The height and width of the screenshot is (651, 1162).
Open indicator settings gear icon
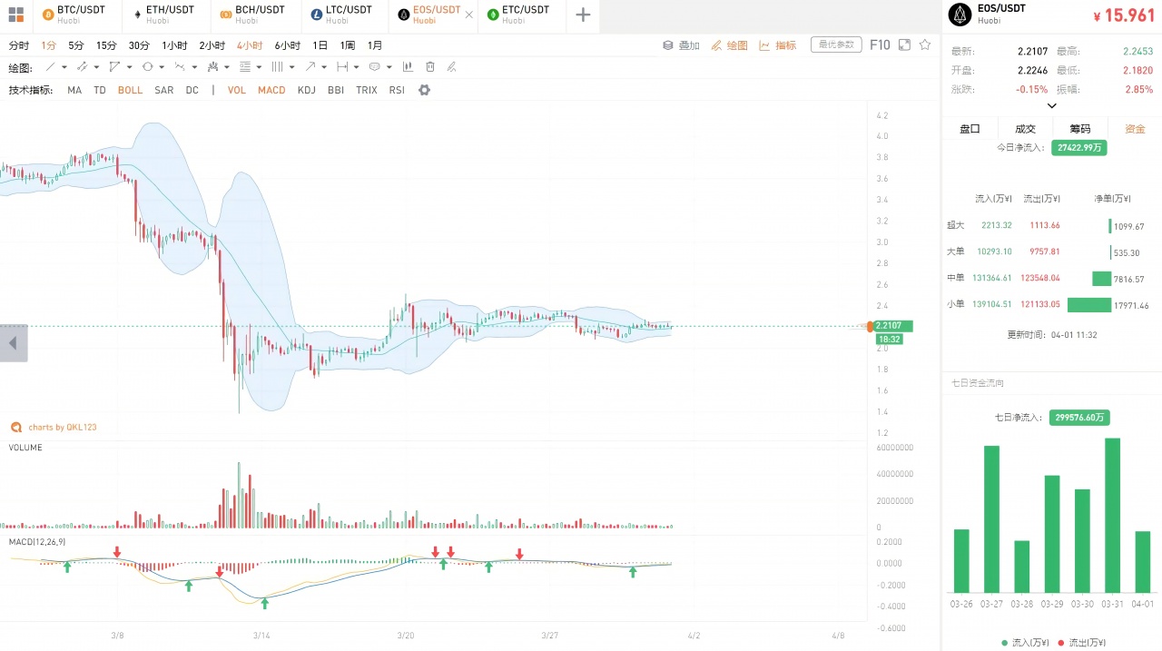click(424, 90)
